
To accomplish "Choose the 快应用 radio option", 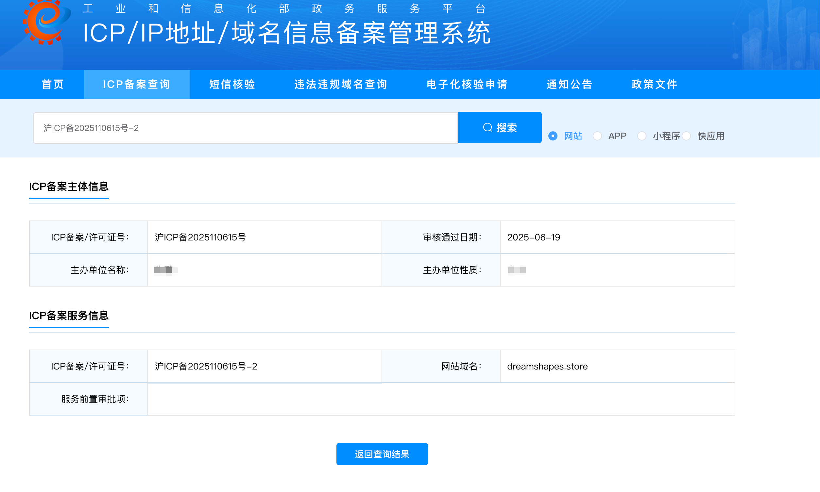I will point(686,136).
